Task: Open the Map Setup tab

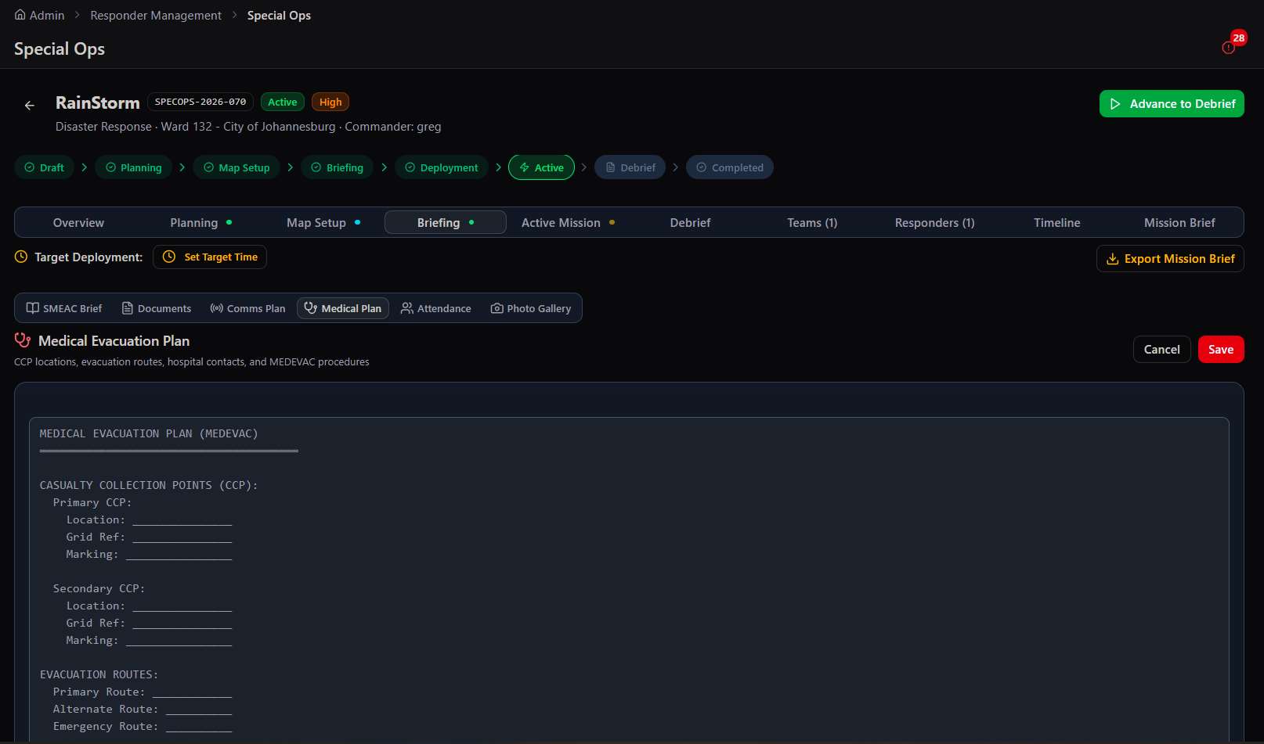Action: [323, 223]
